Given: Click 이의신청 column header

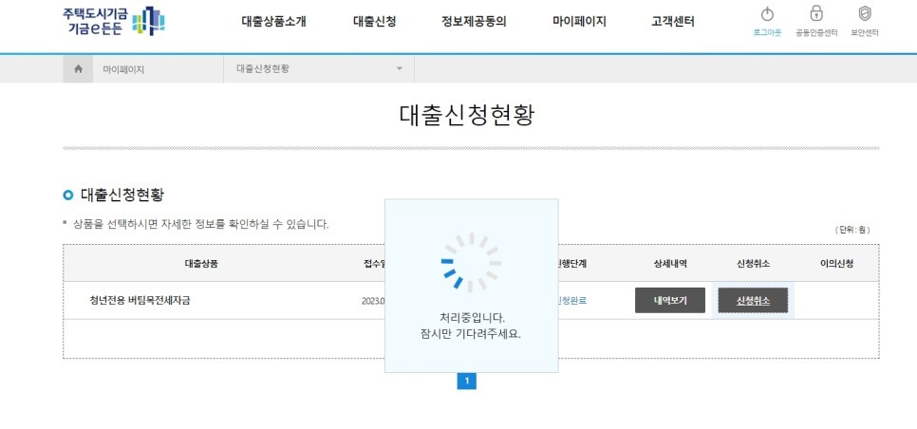Looking at the screenshot, I should pos(837,264).
